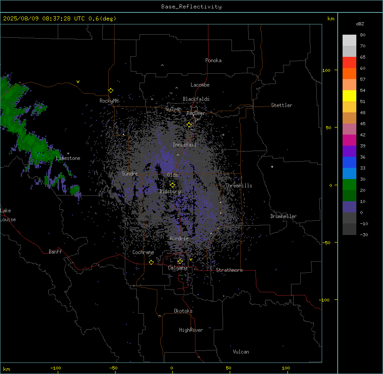The height and width of the screenshot is (374, 383).
Task: Select the RockyMH label
Action: click(109, 100)
